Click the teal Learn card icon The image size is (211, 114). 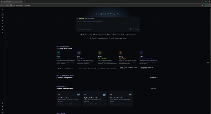coord(58,53)
